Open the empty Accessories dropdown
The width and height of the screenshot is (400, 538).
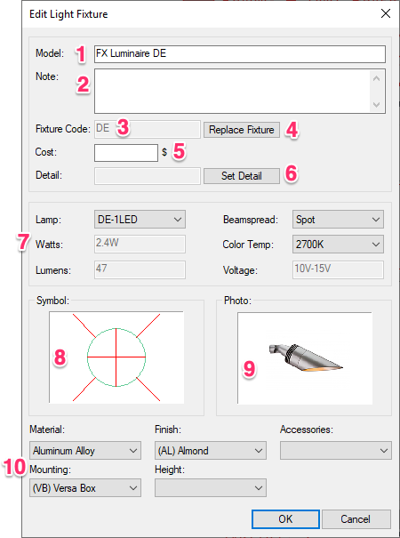point(336,451)
